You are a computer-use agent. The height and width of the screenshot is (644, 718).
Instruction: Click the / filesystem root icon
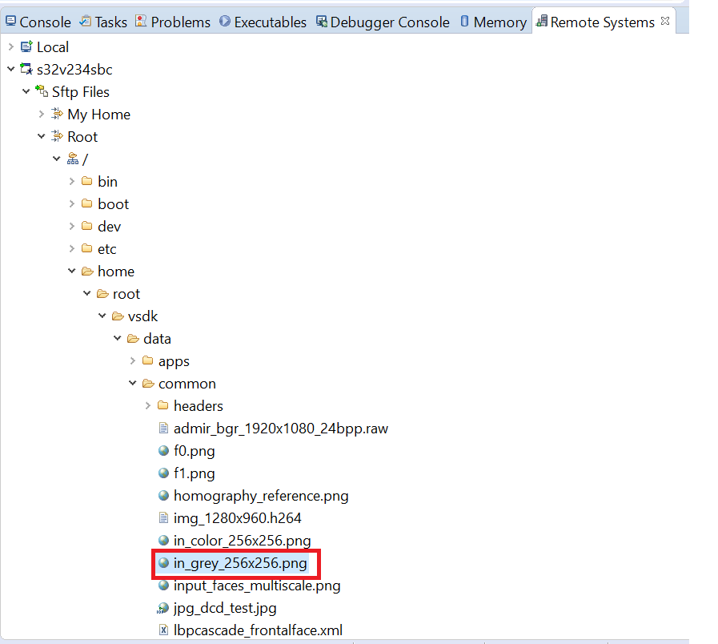72,159
